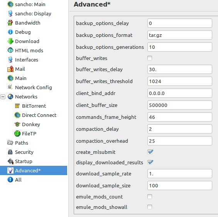
Task: Click the Debug info icon
Action: 10,32
